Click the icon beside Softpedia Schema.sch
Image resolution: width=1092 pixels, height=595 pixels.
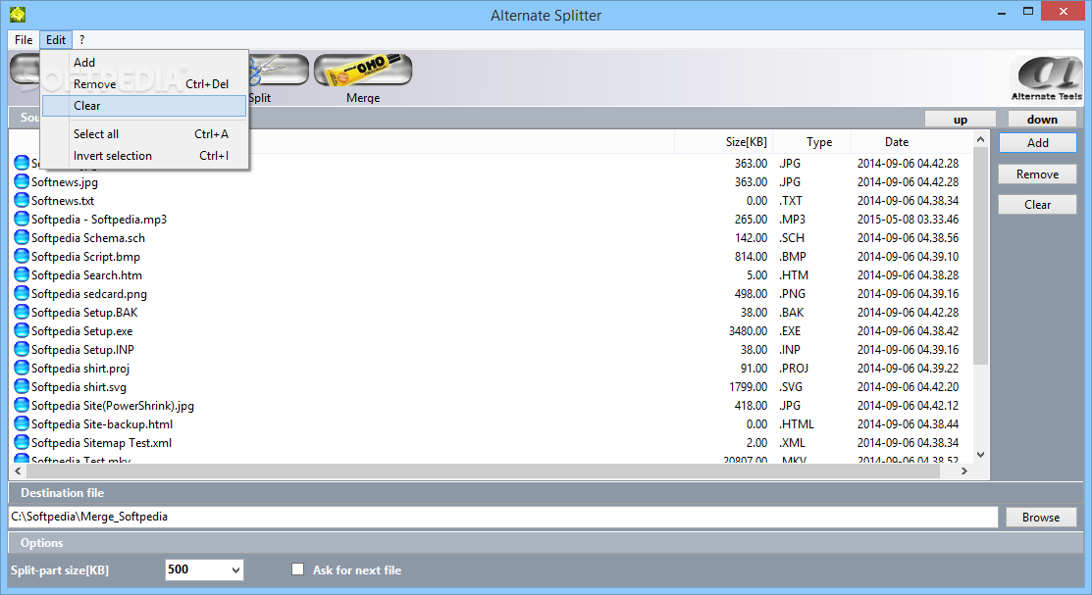point(22,237)
